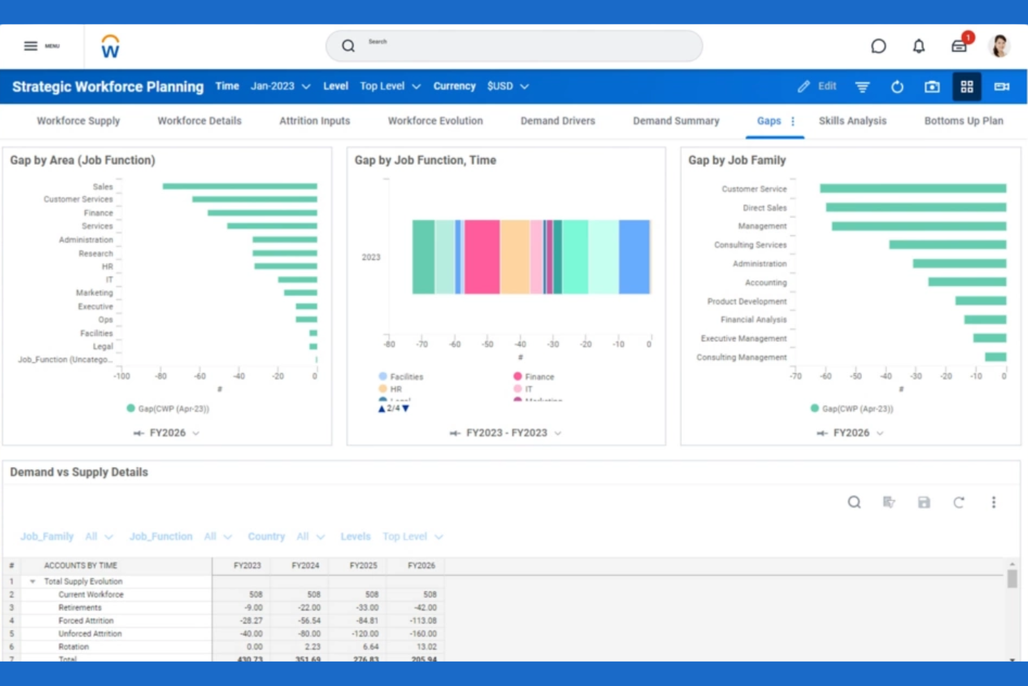Open details panel vertical ellipsis menu
Screen dimensions: 1028x686
coord(993,502)
